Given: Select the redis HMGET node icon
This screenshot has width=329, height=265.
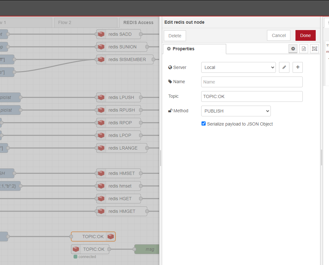Looking at the screenshot, I should point(101,211).
